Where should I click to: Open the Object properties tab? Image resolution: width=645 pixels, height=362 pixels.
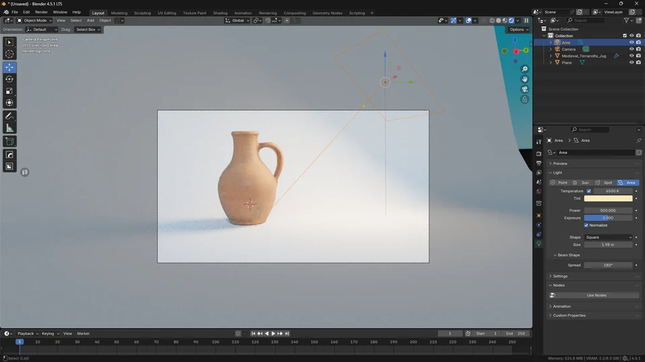pyautogui.click(x=538, y=215)
